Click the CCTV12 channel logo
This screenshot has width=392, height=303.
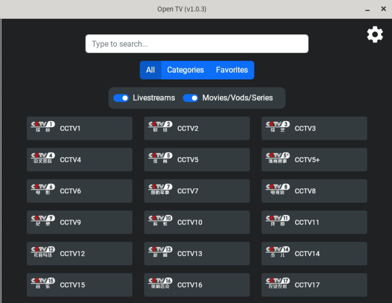click(x=43, y=252)
